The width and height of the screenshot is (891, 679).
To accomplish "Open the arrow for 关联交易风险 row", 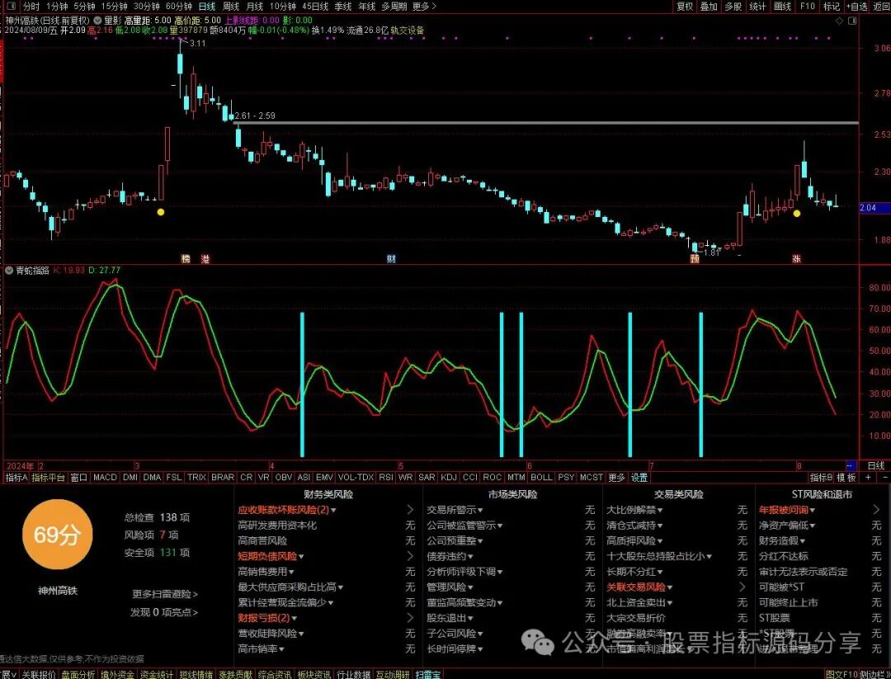I will 742,587.
